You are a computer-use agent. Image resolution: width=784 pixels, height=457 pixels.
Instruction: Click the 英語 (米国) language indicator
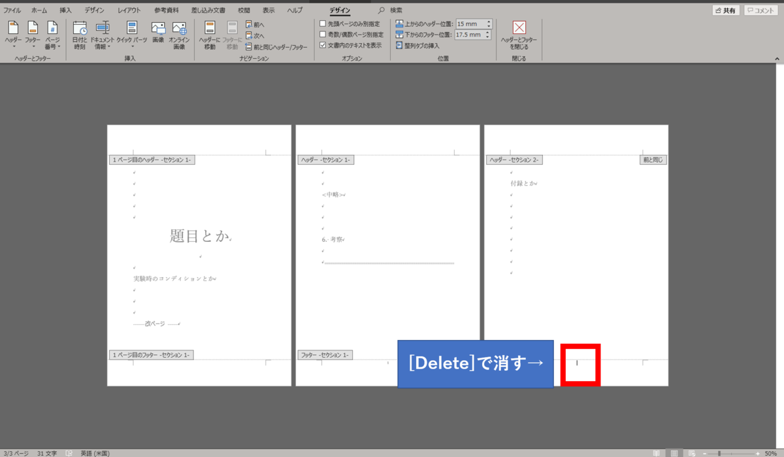click(95, 453)
